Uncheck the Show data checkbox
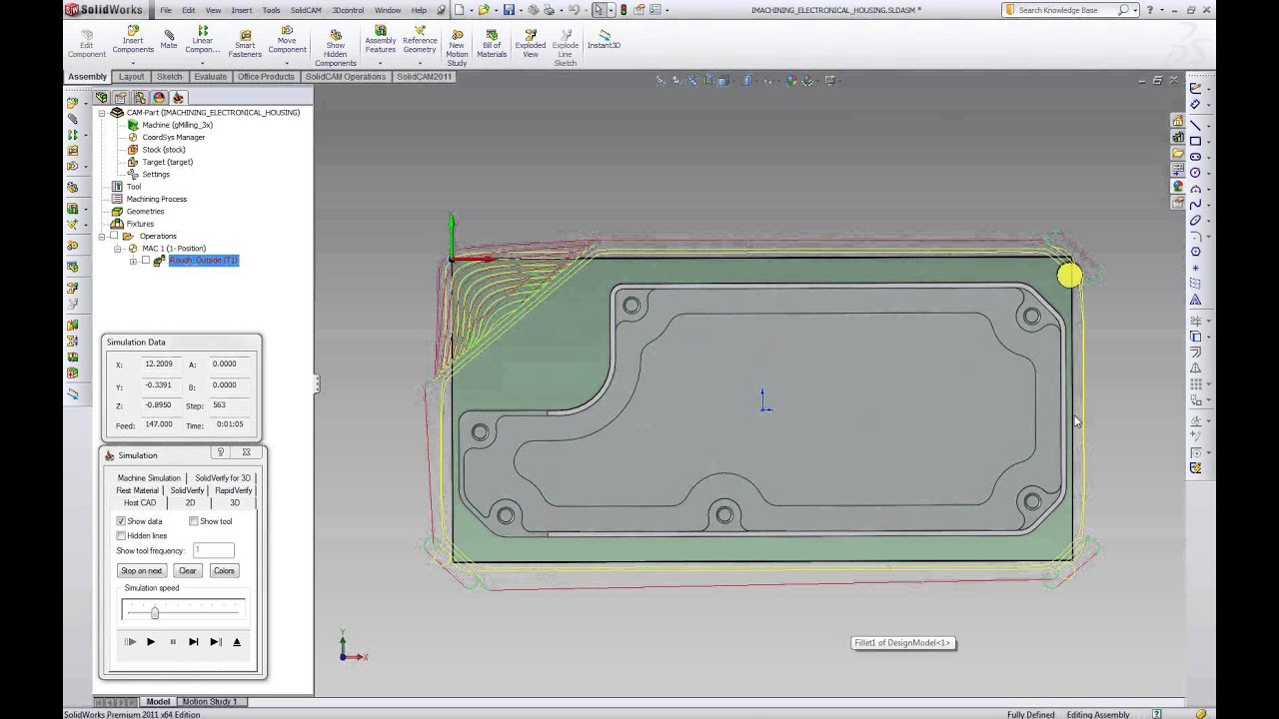The width and height of the screenshot is (1279, 719). point(121,521)
